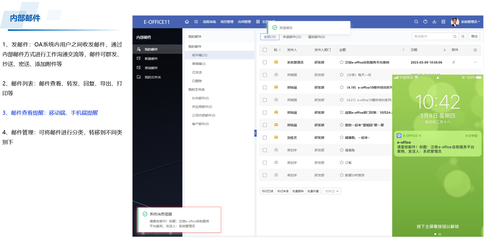Screen dimensions: 491x240
Task: Open the document list icon in the top bar
Action: [443, 22]
